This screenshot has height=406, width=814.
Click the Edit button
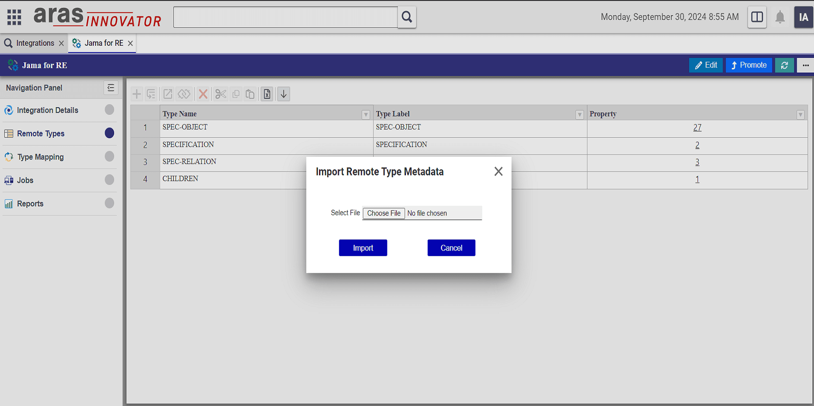[x=705, y=65]
